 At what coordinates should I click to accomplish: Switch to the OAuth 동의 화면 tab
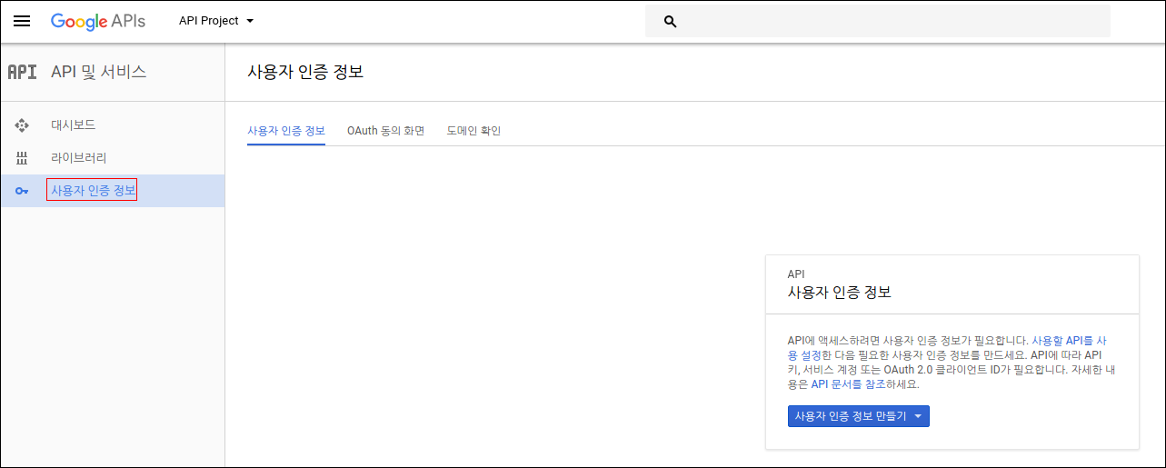coord(385,131)
